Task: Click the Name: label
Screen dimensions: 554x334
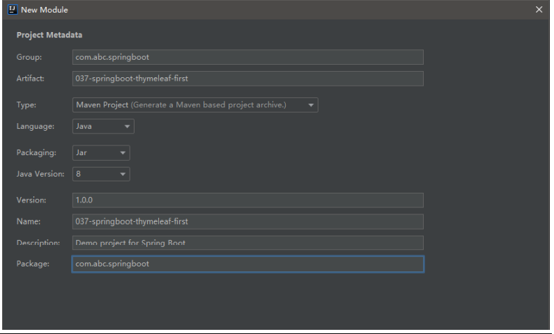Action: tap(29, 221)
